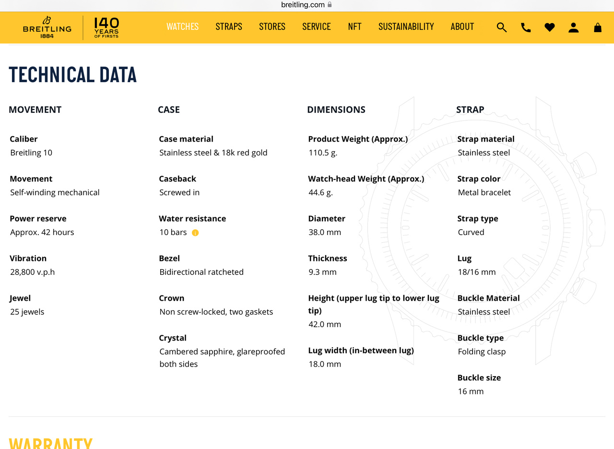Select the 'Curved' strap type value
Screen dimensions: 614x449
click(471, 232)
